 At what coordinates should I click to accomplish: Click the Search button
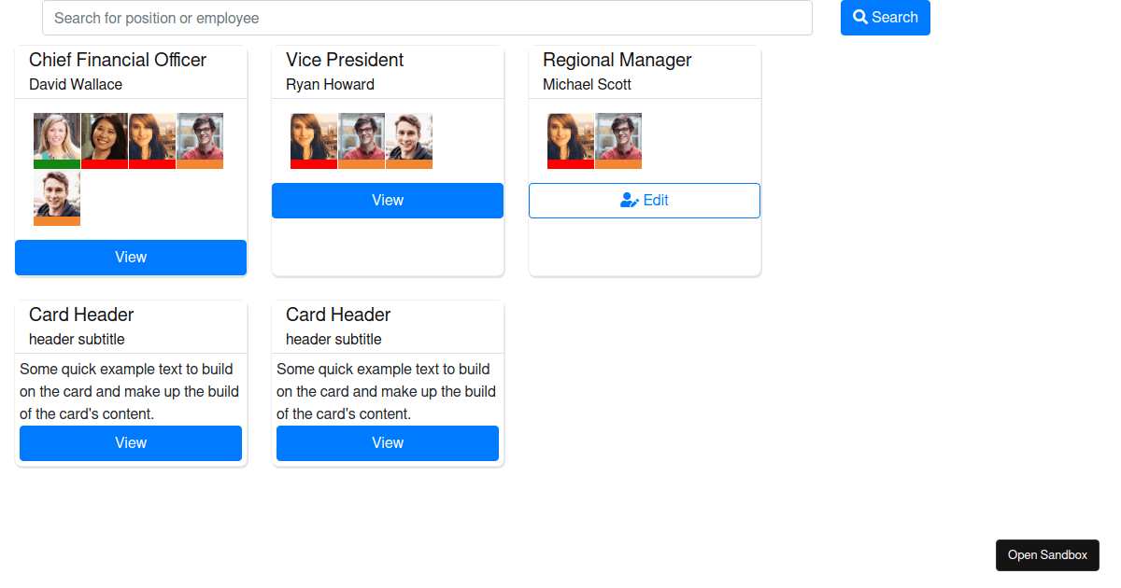(x=885, y=18)
